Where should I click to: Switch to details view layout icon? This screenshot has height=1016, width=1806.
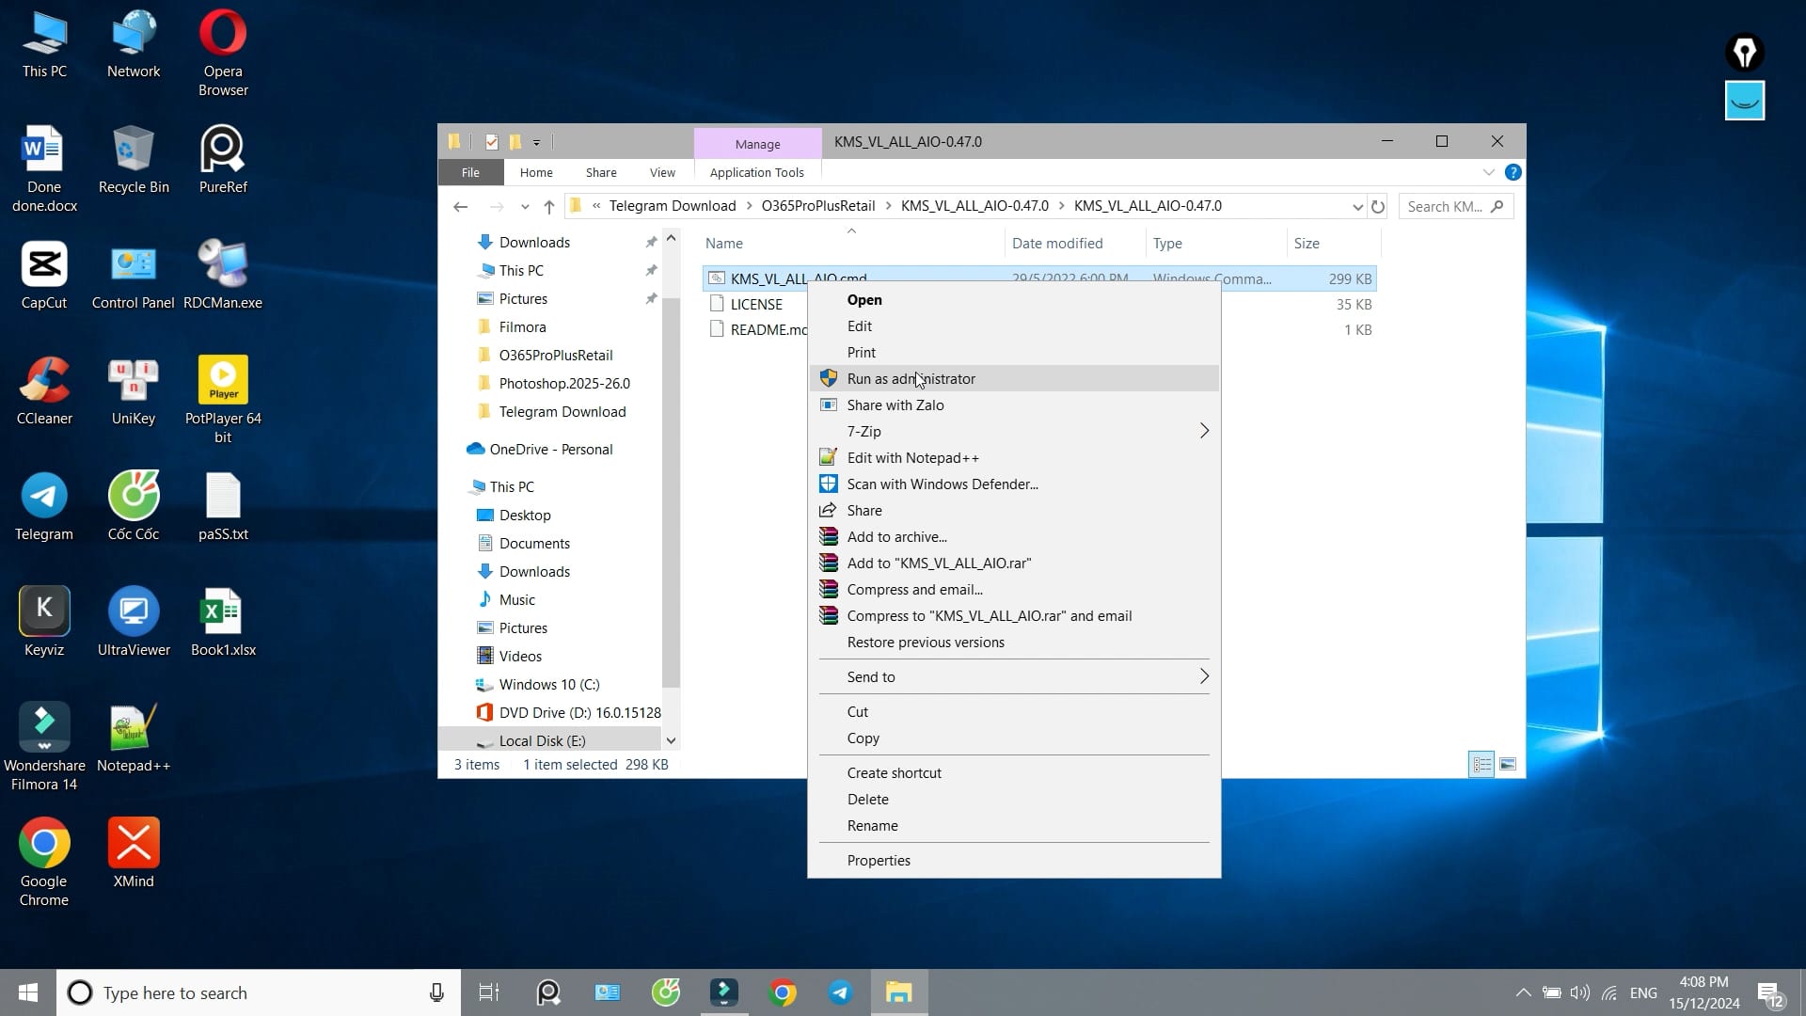(1481, 764)
